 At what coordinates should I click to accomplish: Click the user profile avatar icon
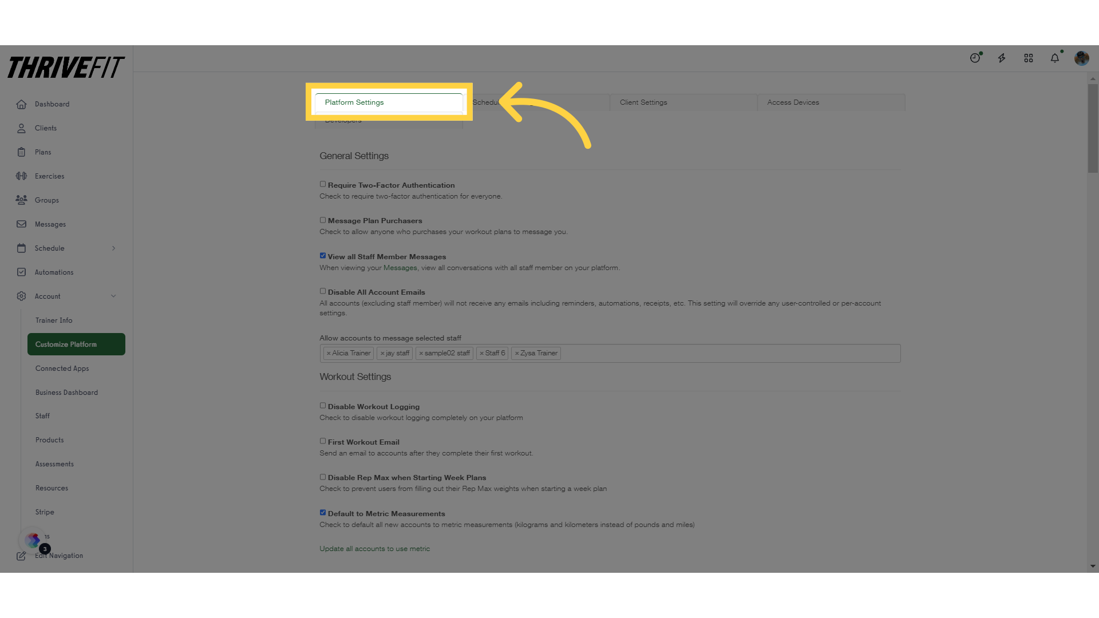pyautogui.click(x=1082, y=58)
